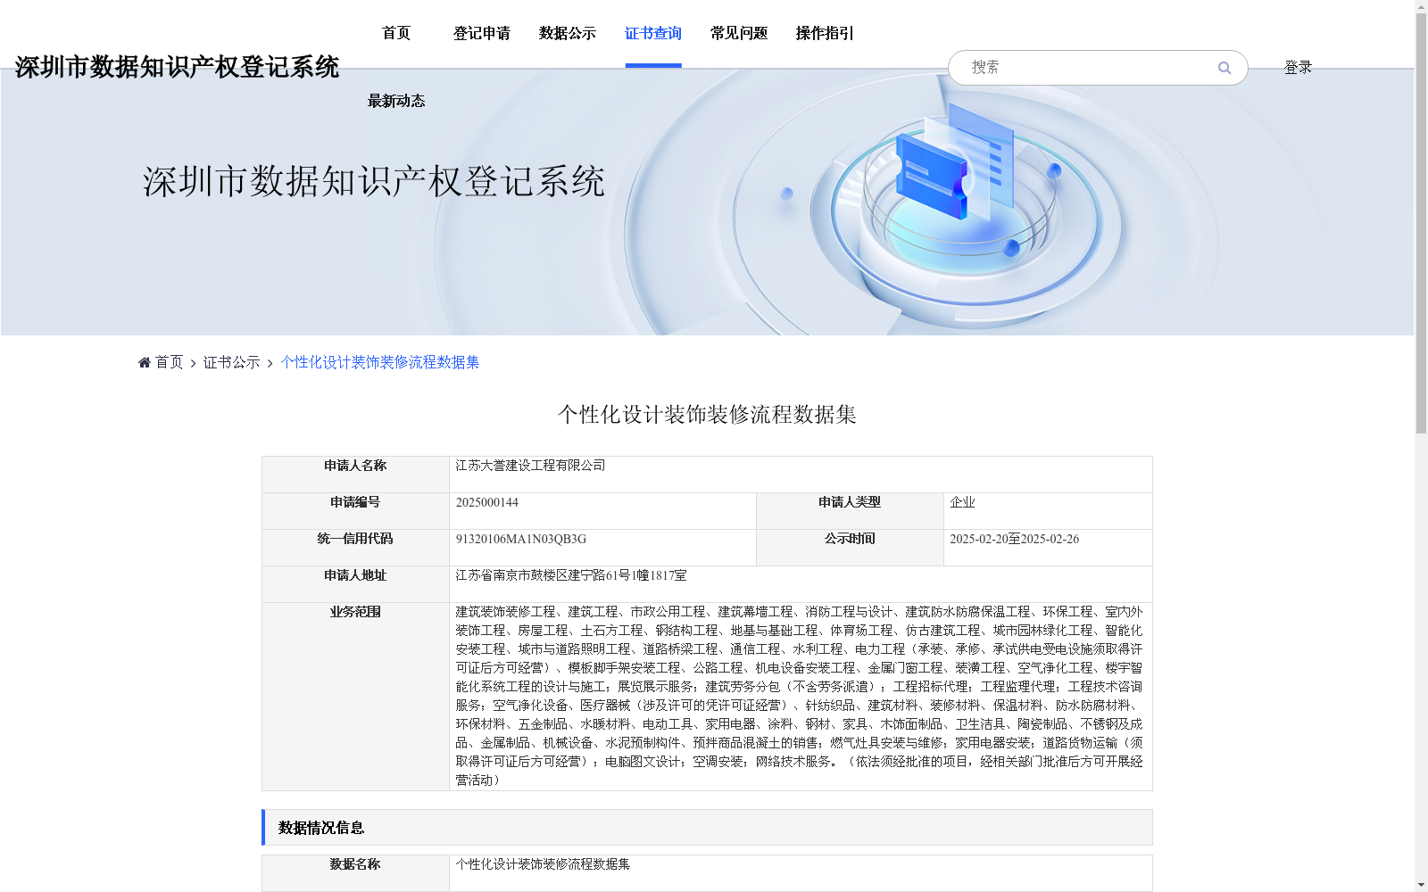Viewport: 1428px width, 892px height.
Task: Open 最新动态 menu item
Action: point(396,101)
